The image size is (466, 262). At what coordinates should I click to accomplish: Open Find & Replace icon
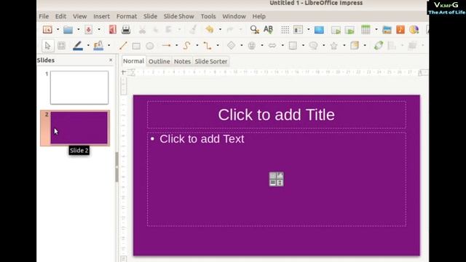pos(255,29)
